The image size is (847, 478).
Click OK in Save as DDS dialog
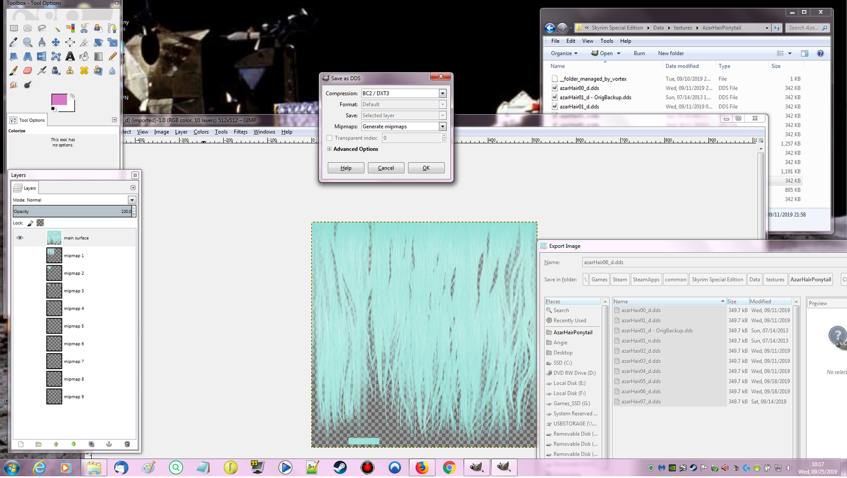[x=426, y=168]
